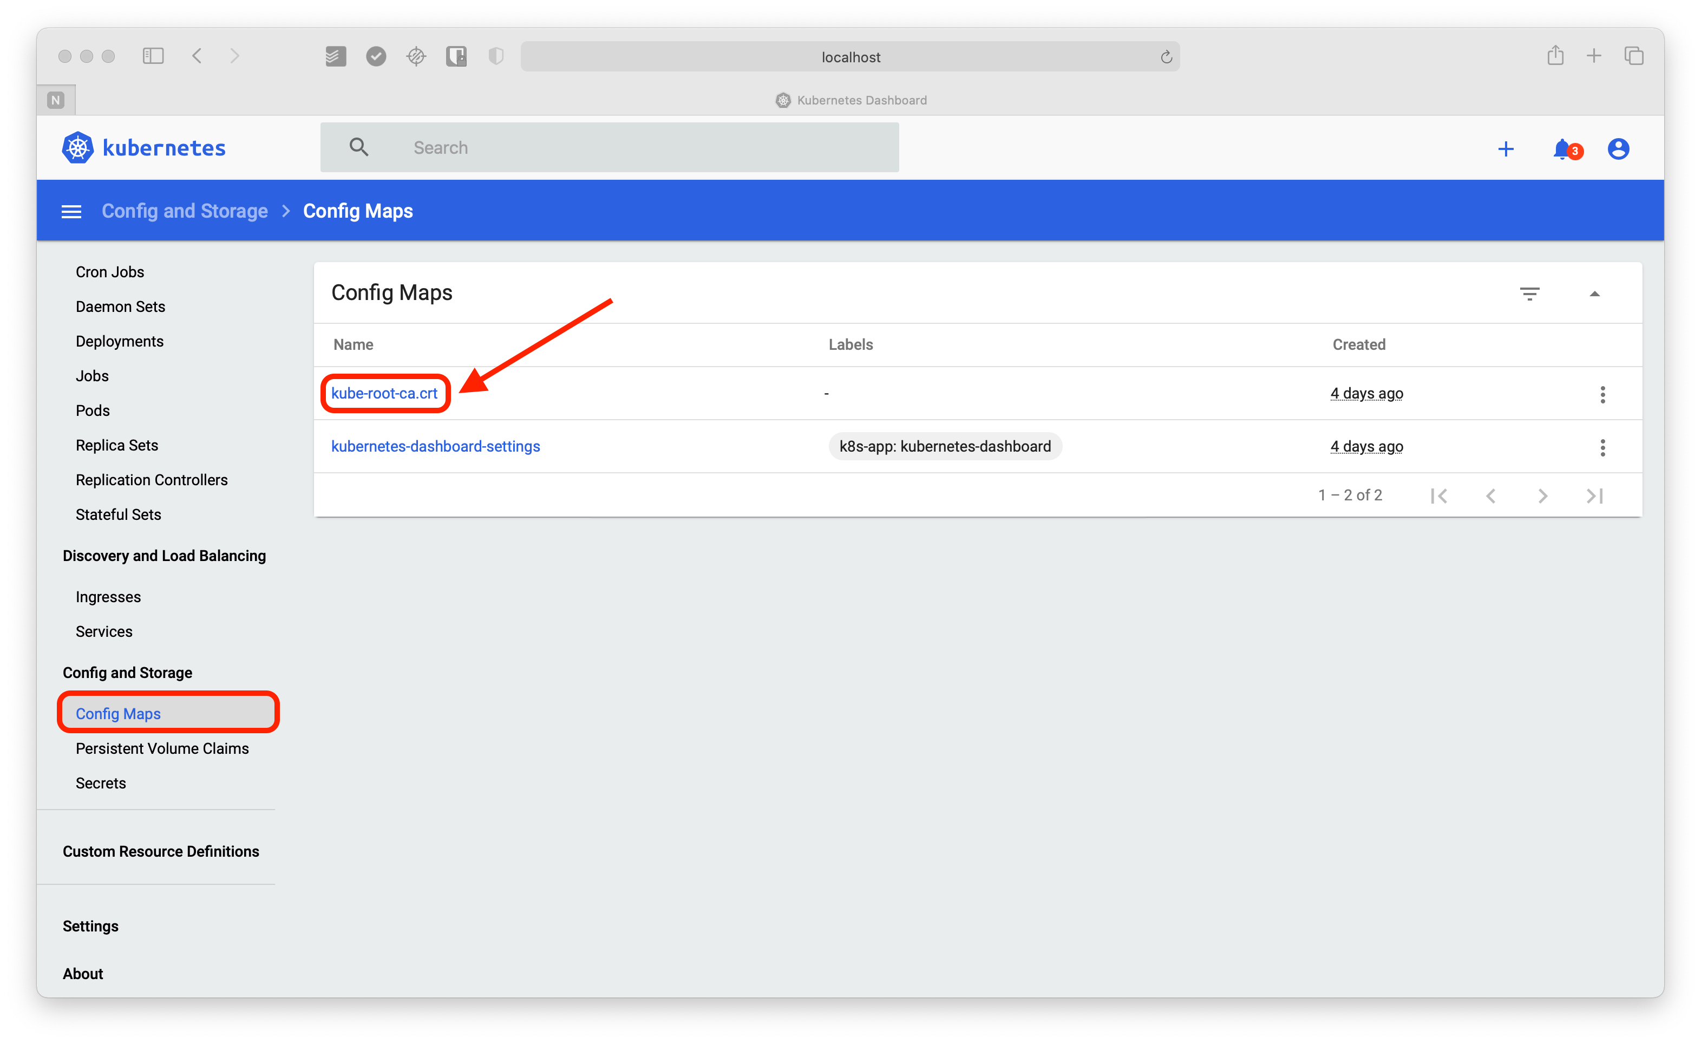Open Daemon Sets in sidebar
This screenshot has height=1043, width=1701.
(x=120, y=307)
